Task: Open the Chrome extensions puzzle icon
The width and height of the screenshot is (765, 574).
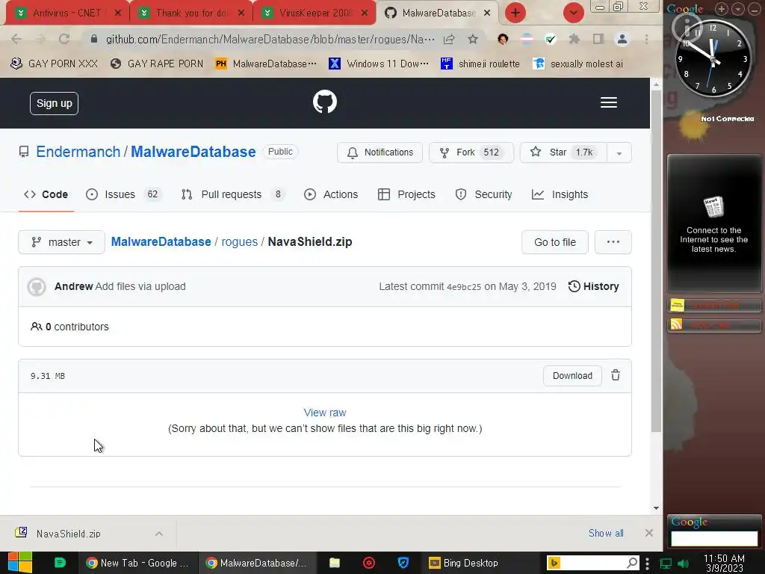Action: 574,39
